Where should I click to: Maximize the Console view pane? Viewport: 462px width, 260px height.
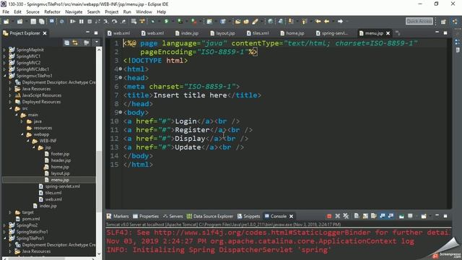[445, 216]
